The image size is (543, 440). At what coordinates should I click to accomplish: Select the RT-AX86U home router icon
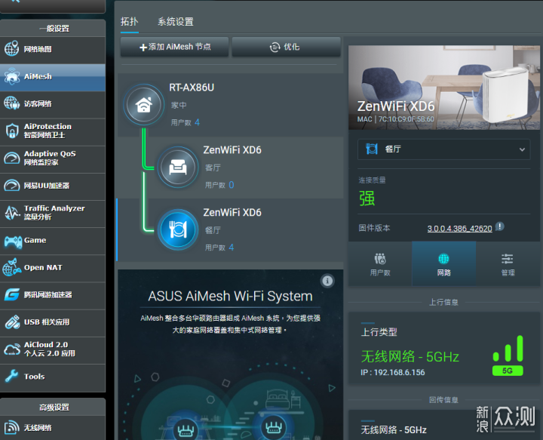coord(144,104)
